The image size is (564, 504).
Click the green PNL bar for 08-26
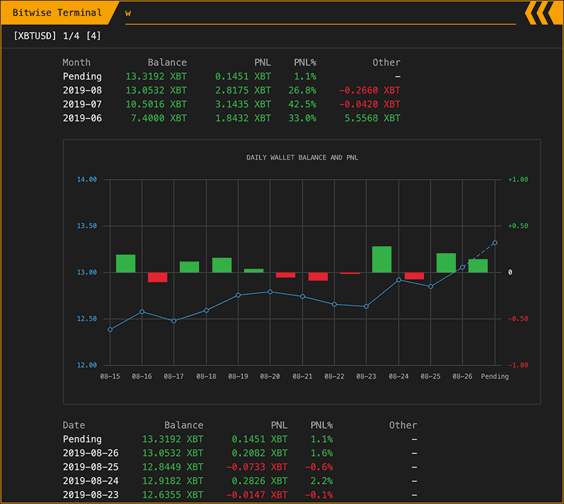click(478, 266)
